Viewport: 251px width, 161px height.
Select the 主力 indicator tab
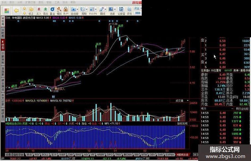pos(54,155)
